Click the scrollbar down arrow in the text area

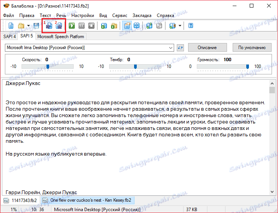[272, 192]
